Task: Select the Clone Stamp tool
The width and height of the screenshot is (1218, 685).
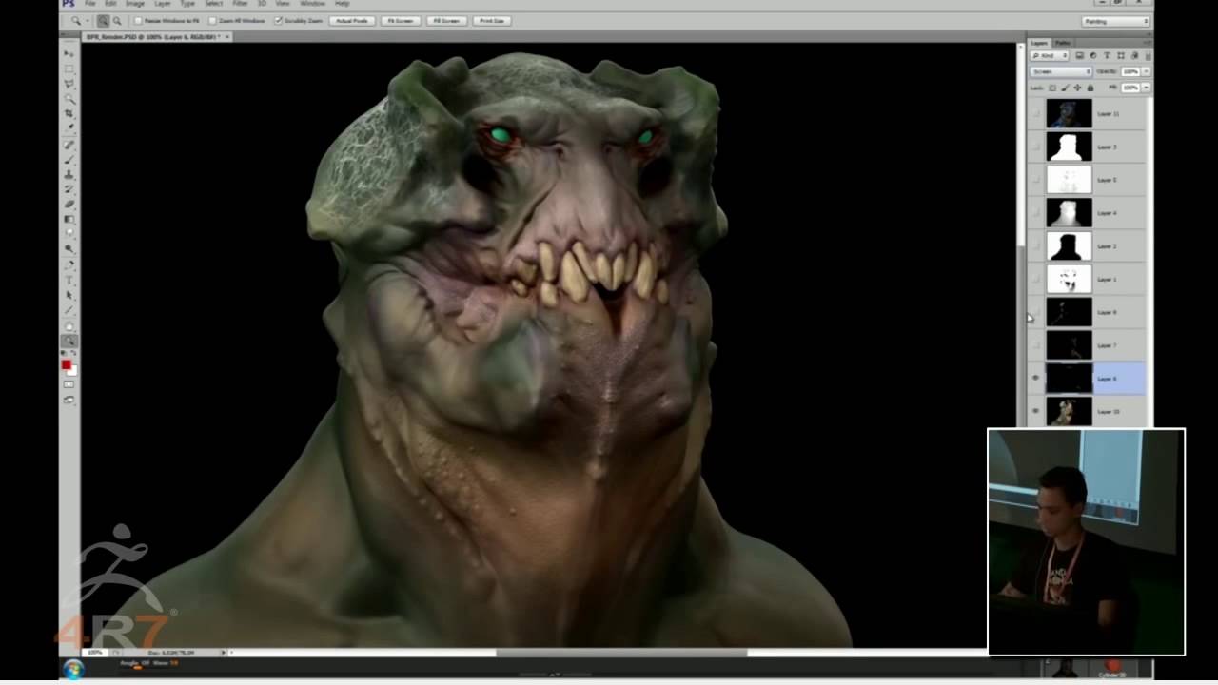Action: coord(69,175)
